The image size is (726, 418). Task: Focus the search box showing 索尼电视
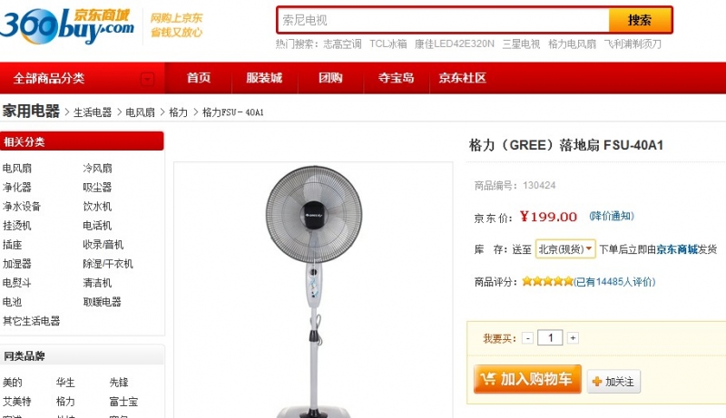443,20
